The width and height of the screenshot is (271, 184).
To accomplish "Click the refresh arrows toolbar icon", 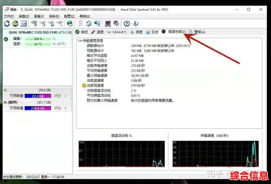I will pyautogui.click(x=7, y=24).
